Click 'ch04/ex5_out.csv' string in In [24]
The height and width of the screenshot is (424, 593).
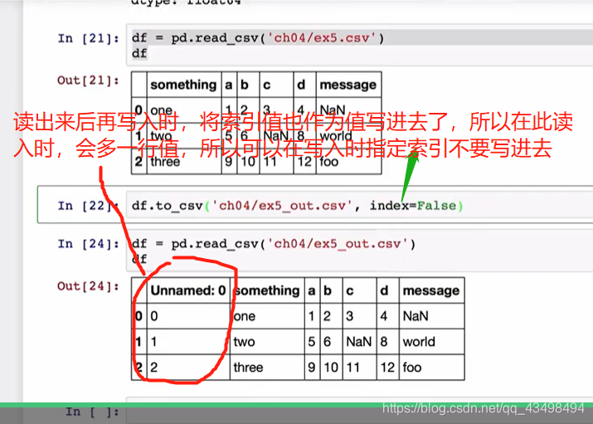click(338, 244)
